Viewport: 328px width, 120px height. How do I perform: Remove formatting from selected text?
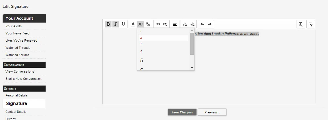click(301, 24)
